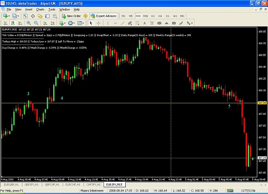
Task: Select the triangle drawing tool
Action: [x=167, y=23]
